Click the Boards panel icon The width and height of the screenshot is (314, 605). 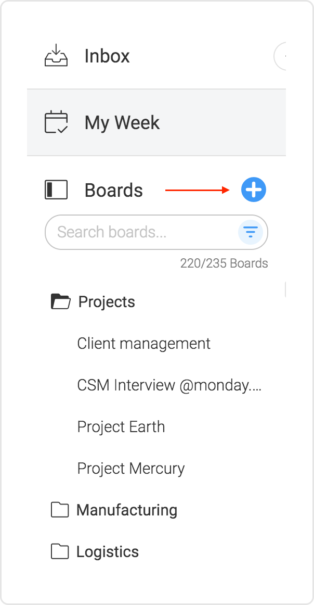click(x=56, y=190)
